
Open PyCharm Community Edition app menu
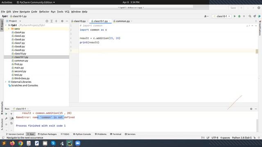36,2
